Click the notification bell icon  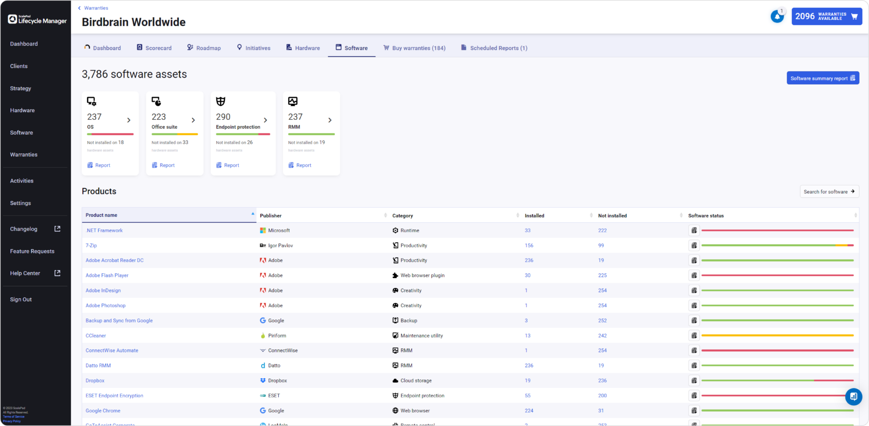777,17
